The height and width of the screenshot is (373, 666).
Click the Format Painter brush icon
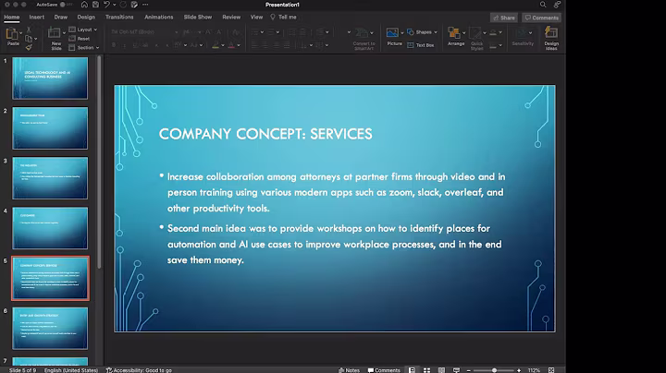click(29, 47)
